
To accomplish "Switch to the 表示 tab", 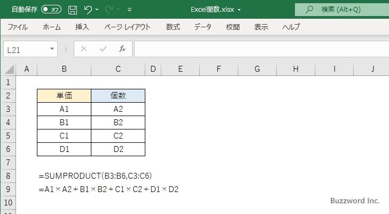I will (x=261, y=27).
